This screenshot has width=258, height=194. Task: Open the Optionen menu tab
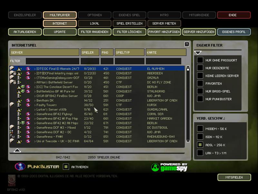tap(94, 15)
